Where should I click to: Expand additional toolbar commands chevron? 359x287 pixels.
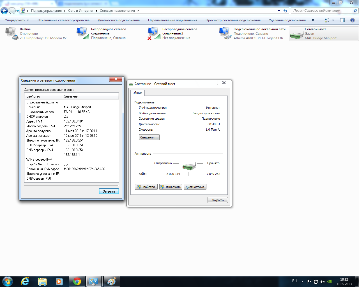[313, 20]
